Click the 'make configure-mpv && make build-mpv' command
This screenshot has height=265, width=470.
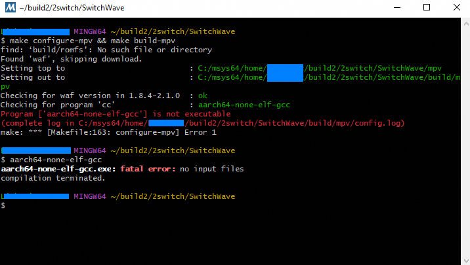click(93, 41)
